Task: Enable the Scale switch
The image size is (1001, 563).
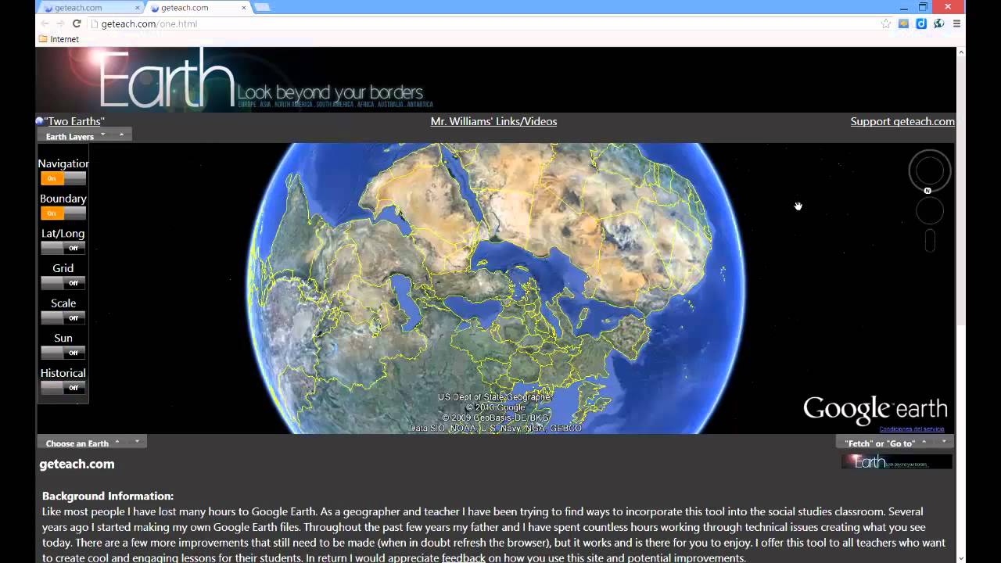Action: [x=63, y=318]
